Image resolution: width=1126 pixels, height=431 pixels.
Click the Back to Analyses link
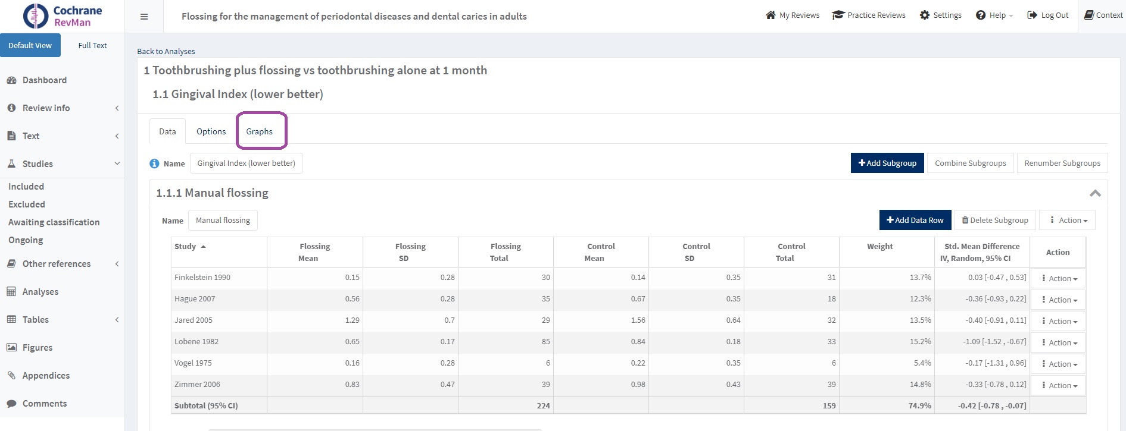click(166, 52)
